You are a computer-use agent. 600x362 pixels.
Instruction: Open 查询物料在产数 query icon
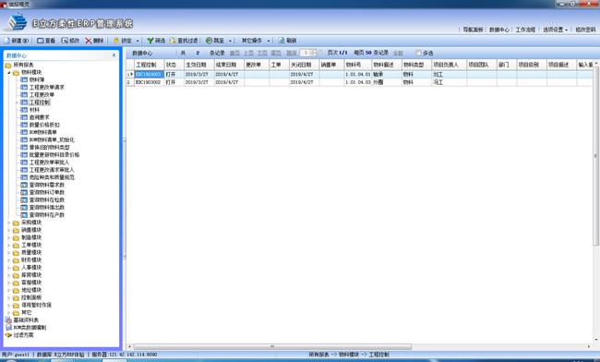click(24, 215)
